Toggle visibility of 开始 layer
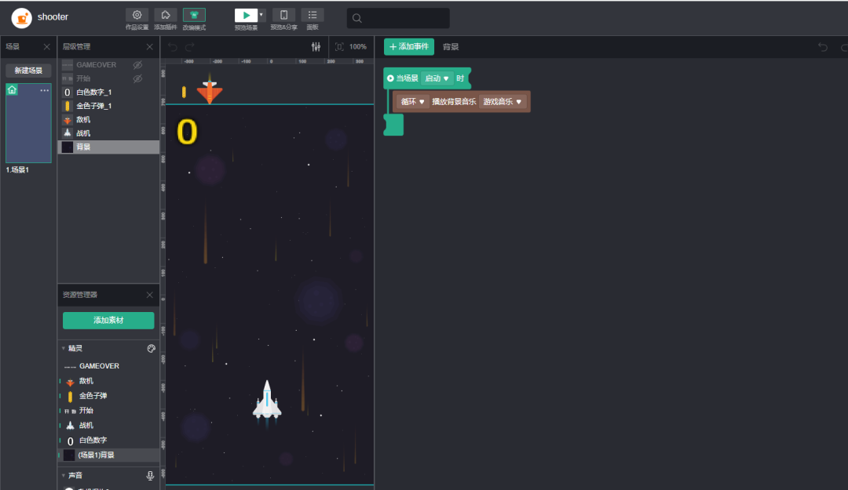 [x=138, y=79]
